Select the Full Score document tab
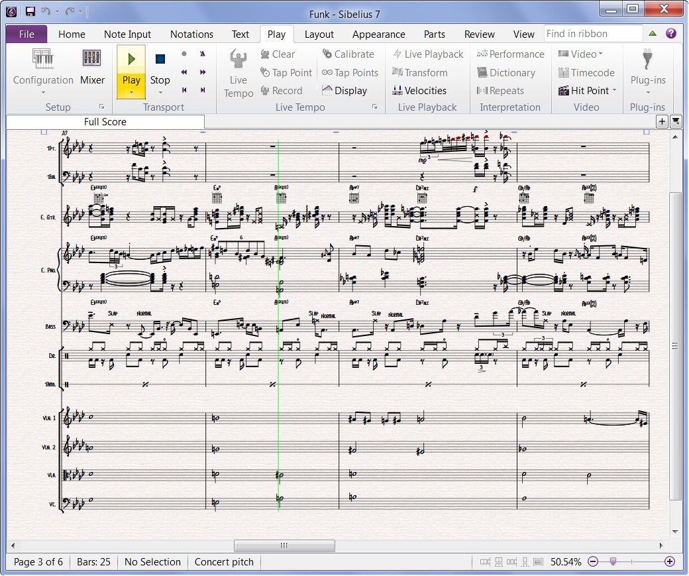The image size is (689, 576). click(x=105, y=122)
